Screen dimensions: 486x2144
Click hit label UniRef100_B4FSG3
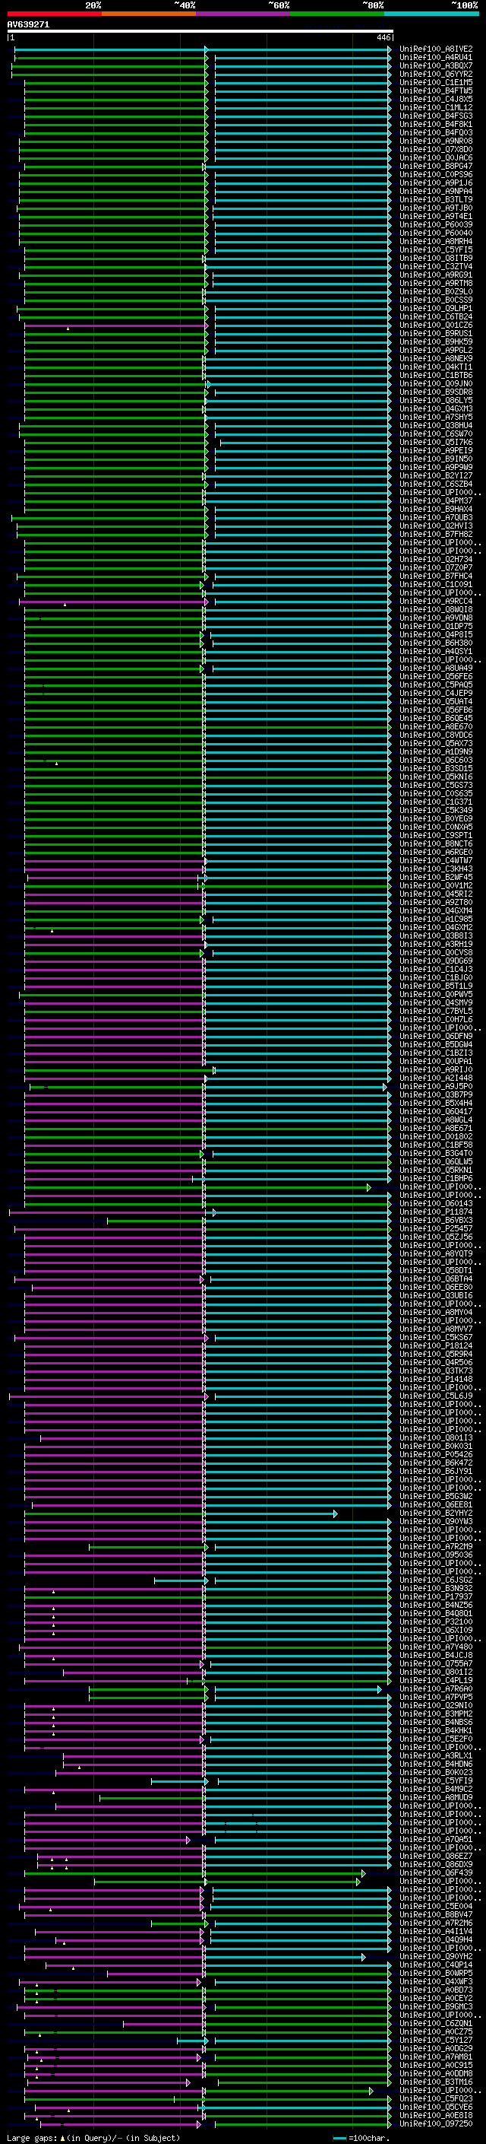pyautogui.click(x=436, y=116)
